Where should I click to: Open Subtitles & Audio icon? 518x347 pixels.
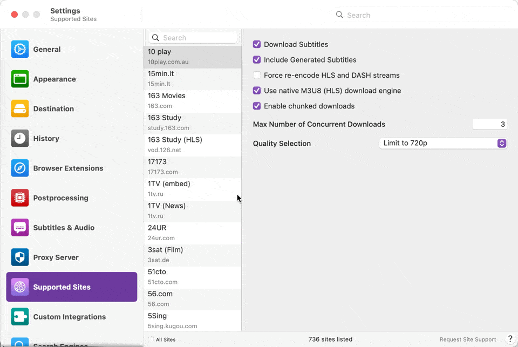pos(20,227)
